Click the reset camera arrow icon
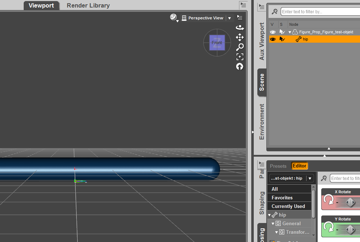 (x=240, y=67)
